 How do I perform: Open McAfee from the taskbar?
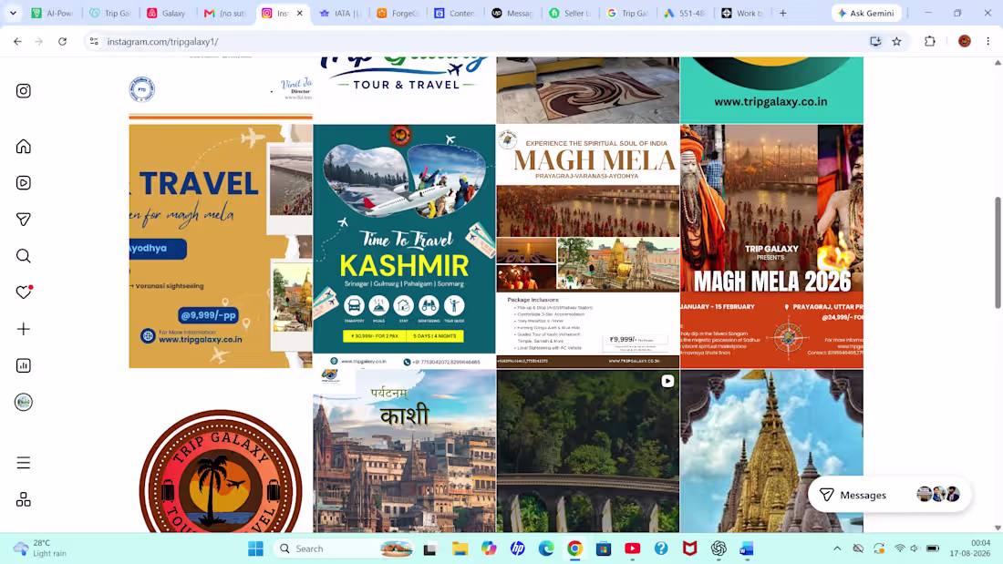689,549
